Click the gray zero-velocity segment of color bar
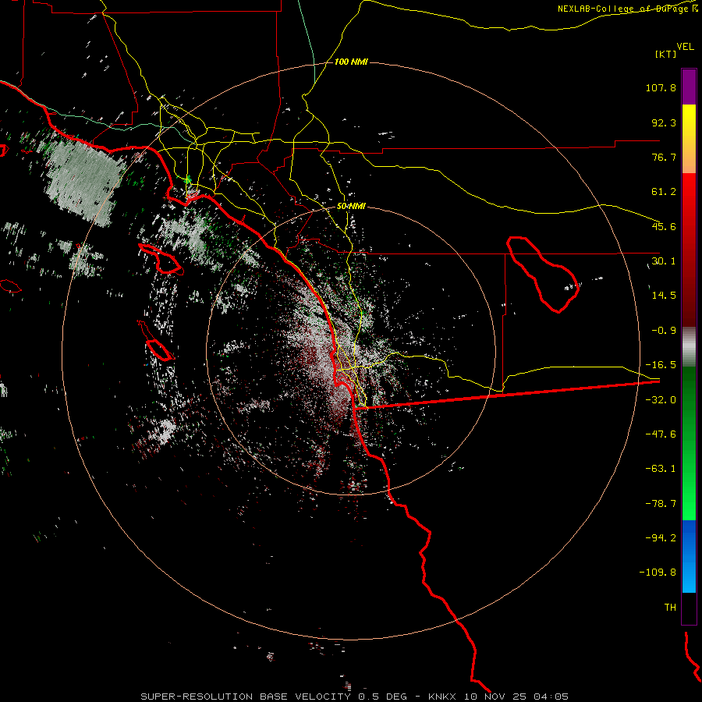The image size is (702, 702). click(x=689, y=347)
